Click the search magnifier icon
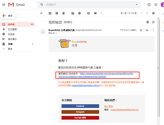164x125 pixels. pos(42,5)
